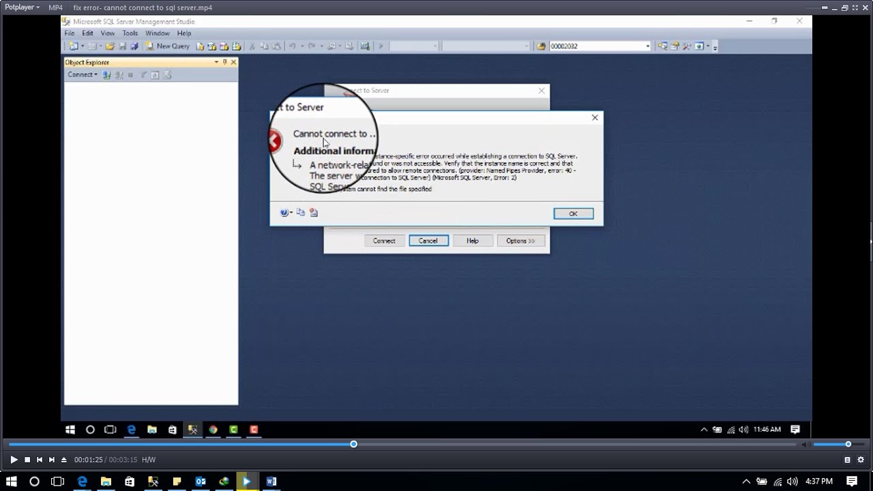Viewport: 873px width, 491px height.
Task: Open PotPlayer settings gear icon
Action: (x=861, y=460)
